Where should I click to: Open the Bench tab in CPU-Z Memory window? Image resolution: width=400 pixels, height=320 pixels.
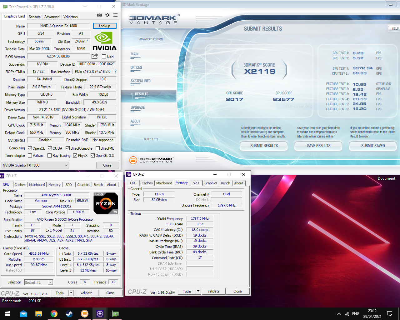click(226, 183)
